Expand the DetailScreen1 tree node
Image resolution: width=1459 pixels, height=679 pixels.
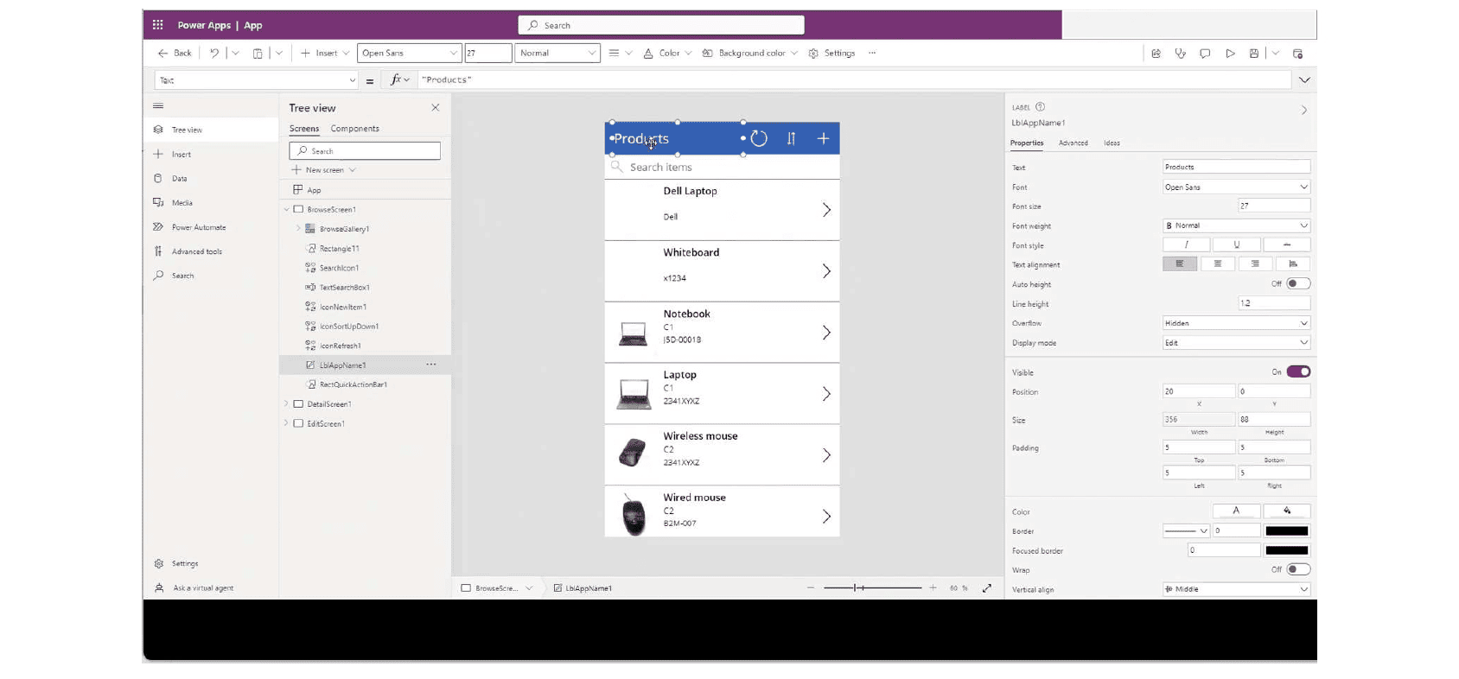[x=286, y=403]
